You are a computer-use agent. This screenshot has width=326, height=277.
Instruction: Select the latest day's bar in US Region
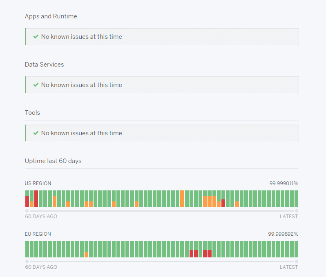296,199
